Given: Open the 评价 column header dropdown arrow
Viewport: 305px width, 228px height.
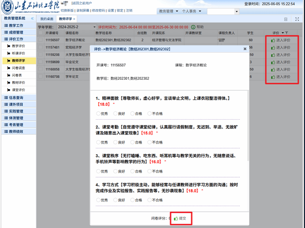Looking at the screenshot, I should 283,33.
